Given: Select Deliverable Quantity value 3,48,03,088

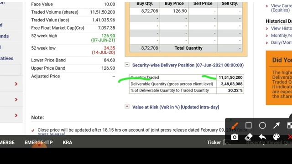Looking at the screenshot, I should click(232, 84).
